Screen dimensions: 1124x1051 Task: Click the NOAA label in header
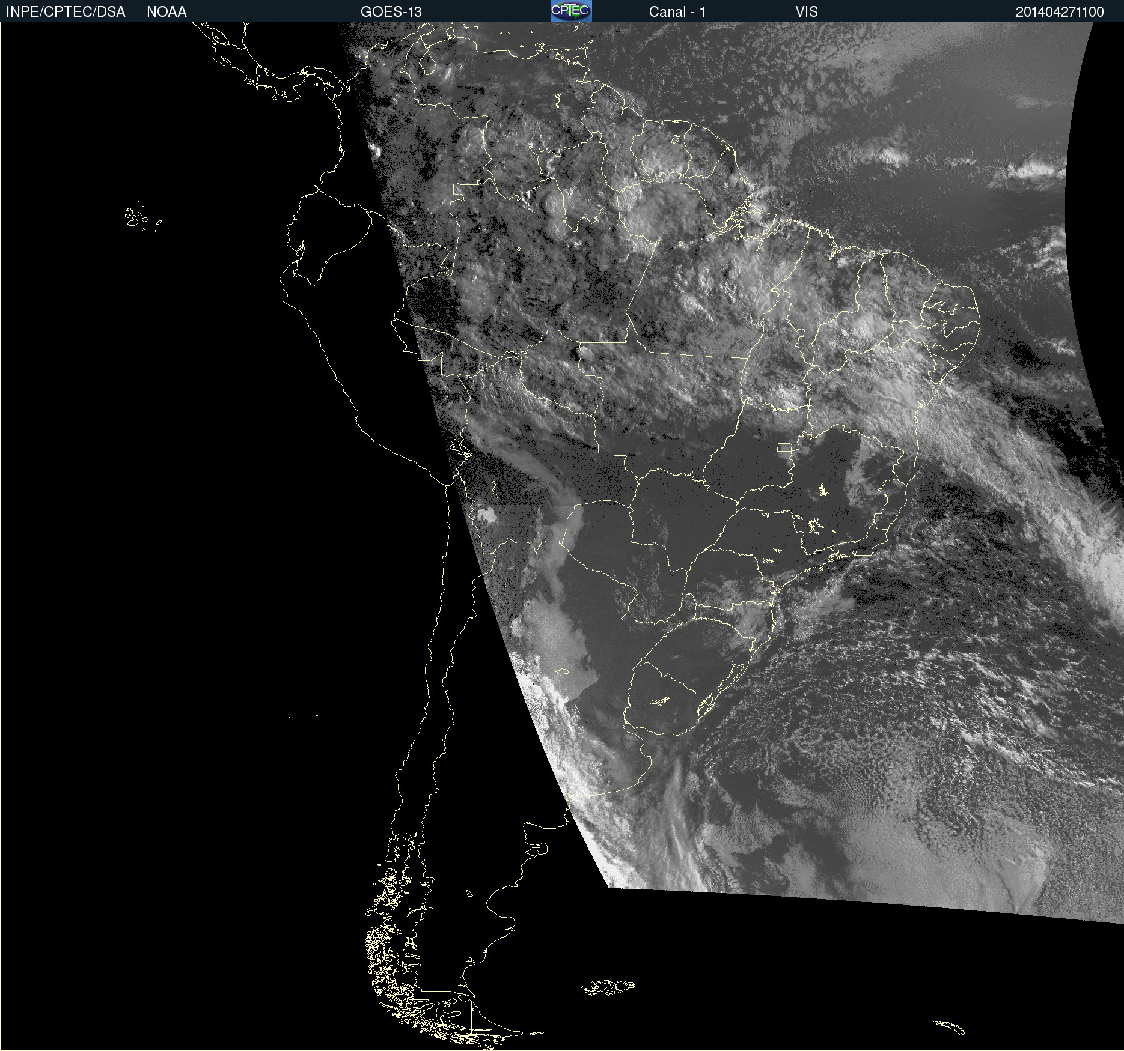166,12
